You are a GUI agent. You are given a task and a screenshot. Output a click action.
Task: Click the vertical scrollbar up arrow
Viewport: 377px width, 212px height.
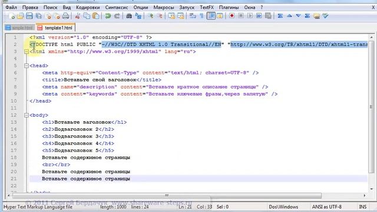[x=371, y=37]
